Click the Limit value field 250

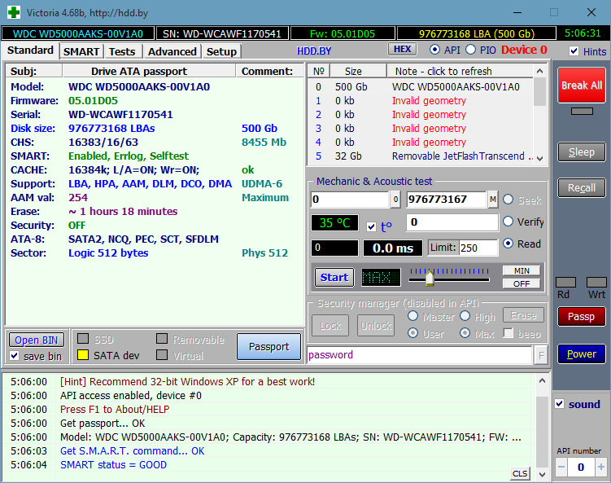(x=478, y=248)
